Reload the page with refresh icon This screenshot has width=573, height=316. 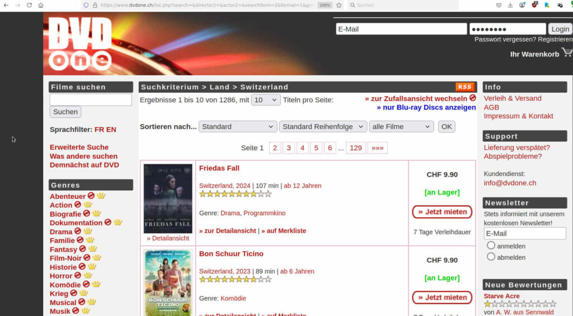pos(29,5)
